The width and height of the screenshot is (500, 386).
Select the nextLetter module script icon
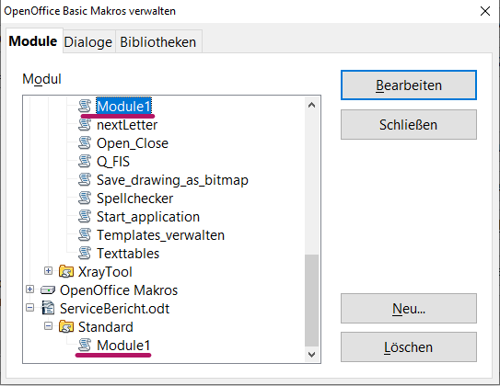pos(85,125)
